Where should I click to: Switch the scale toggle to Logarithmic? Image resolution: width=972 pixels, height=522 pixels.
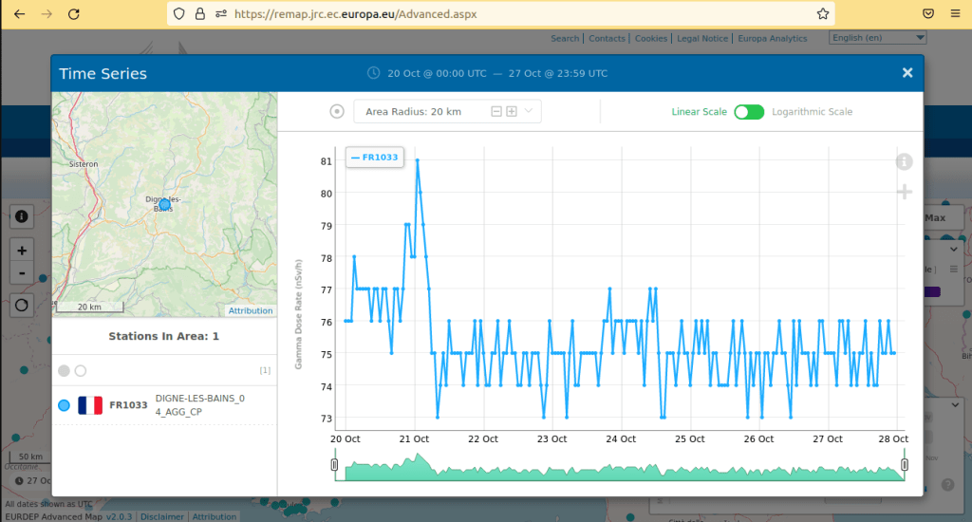click(748, 112)
